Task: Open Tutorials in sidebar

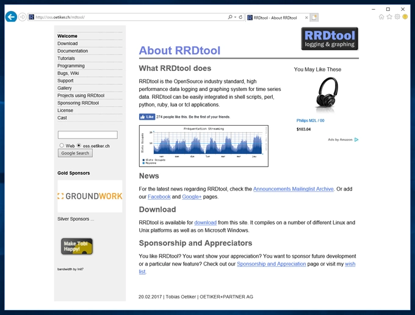Action: (66, 58)
